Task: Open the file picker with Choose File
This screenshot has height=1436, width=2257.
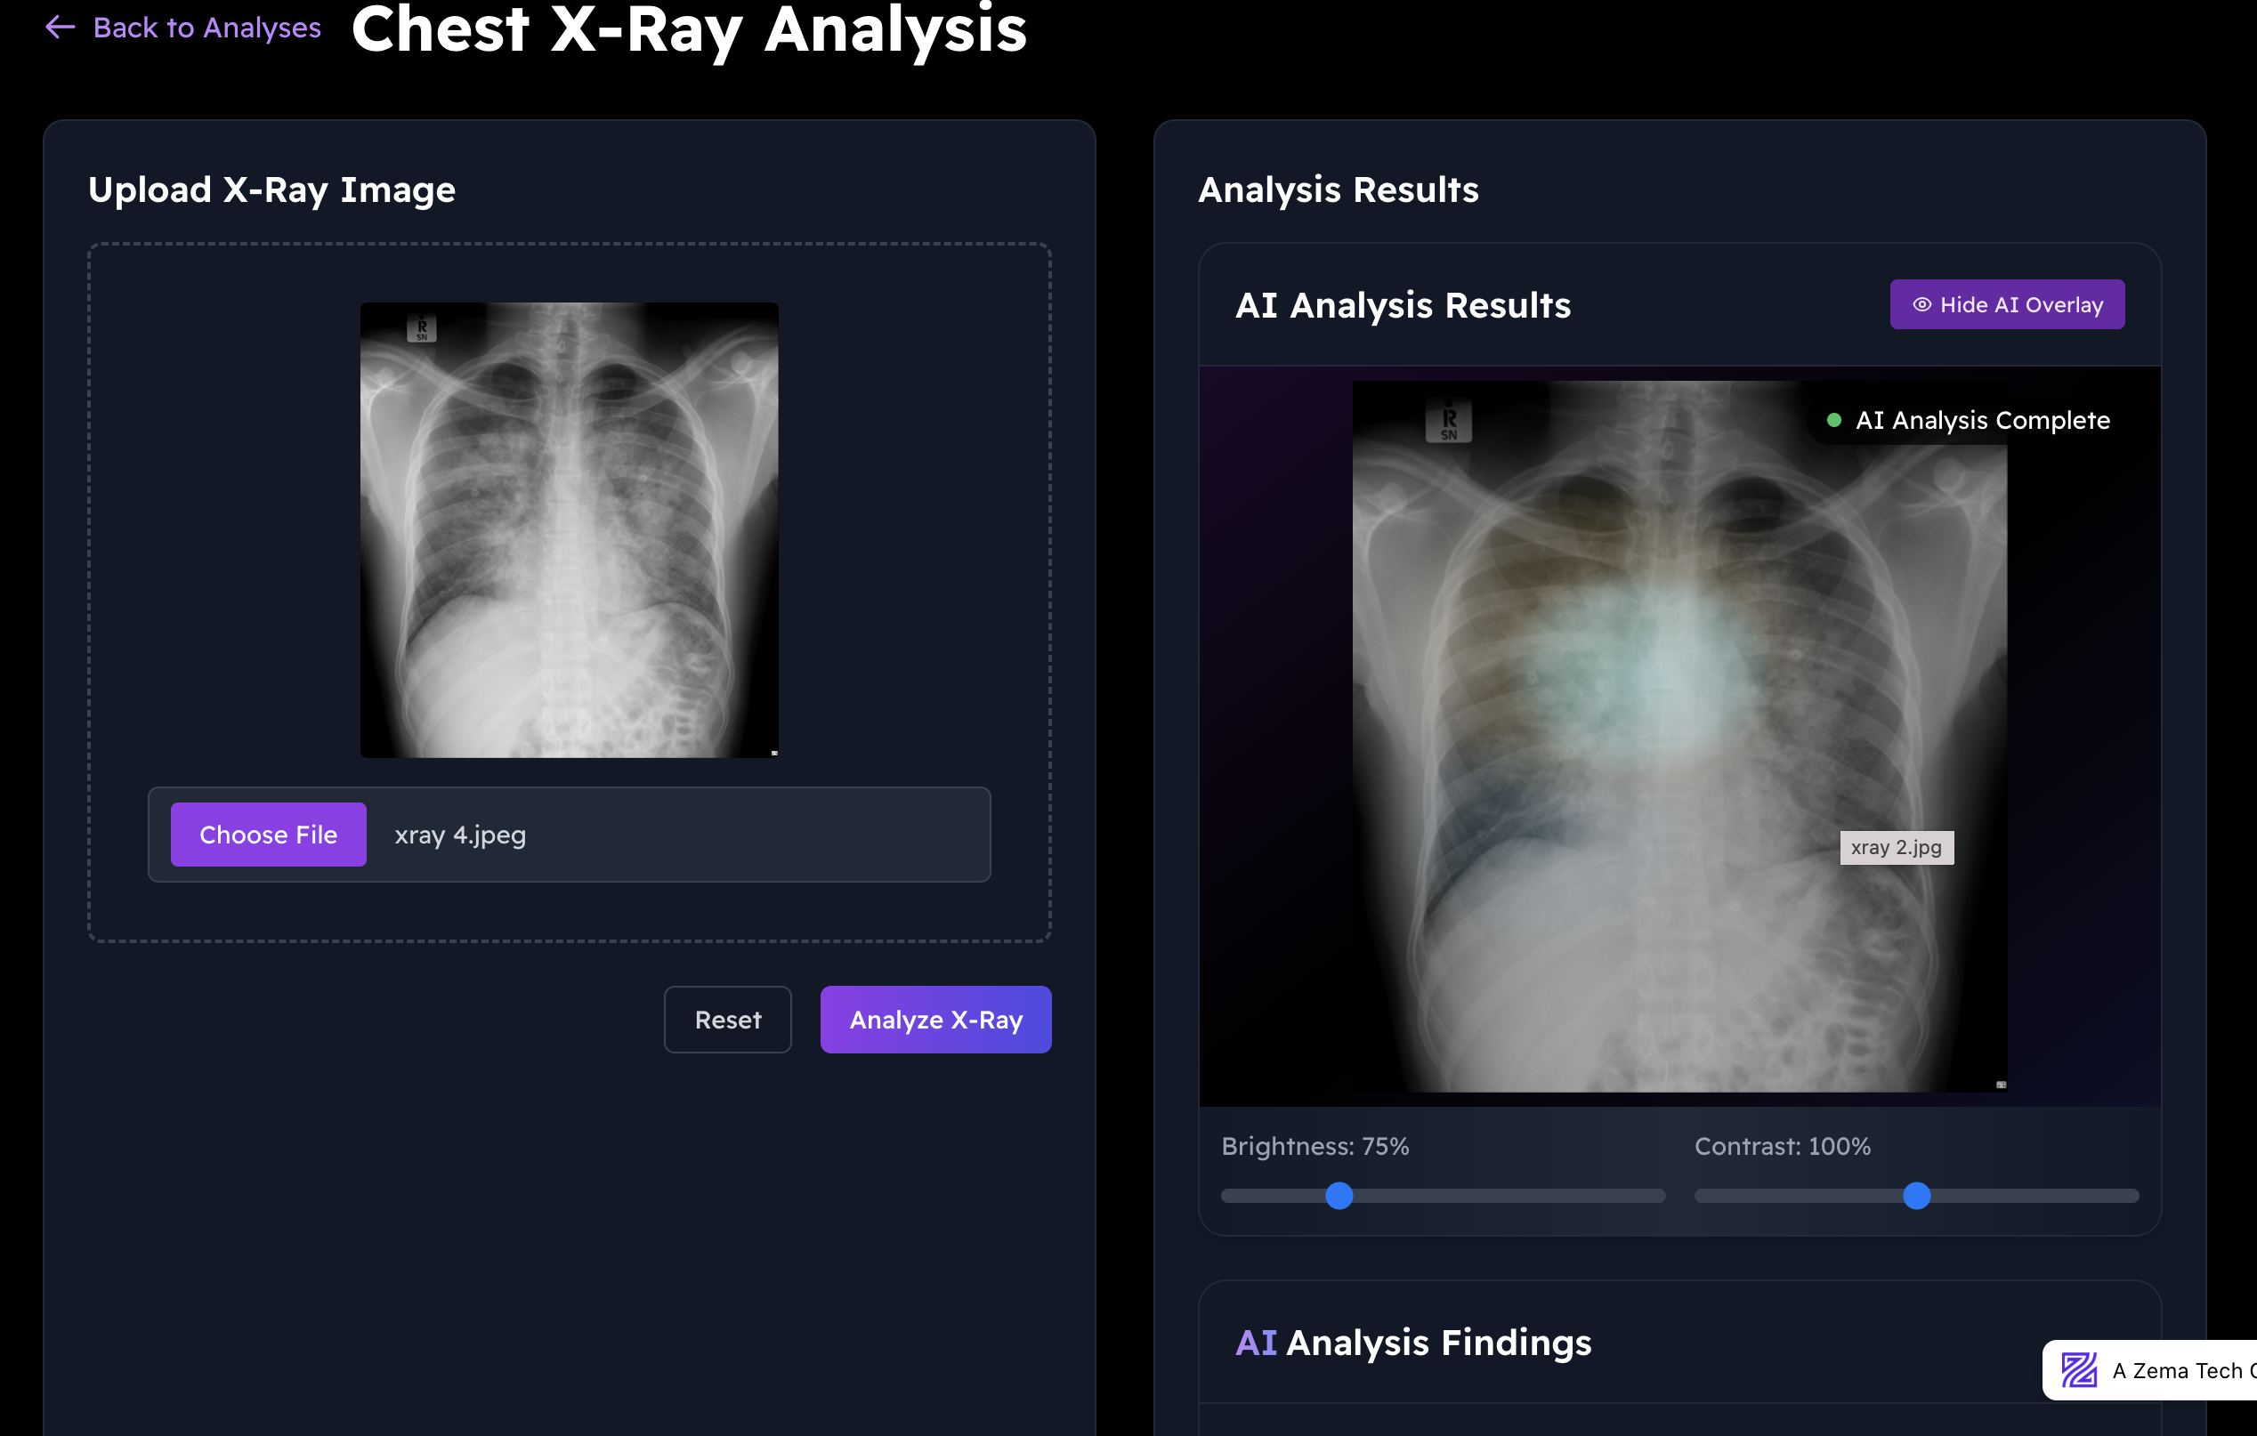Action: pos(268,835)
